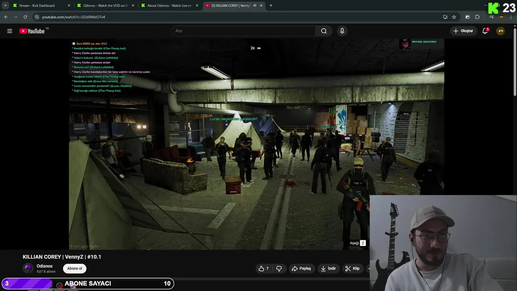This screenshot has width=517, height=291.
Task: Click the YouTube search box labeled Ara
Action: (243, 31)
